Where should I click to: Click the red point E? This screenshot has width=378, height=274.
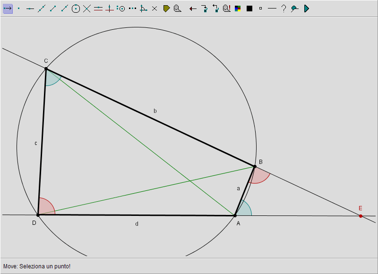361,216
